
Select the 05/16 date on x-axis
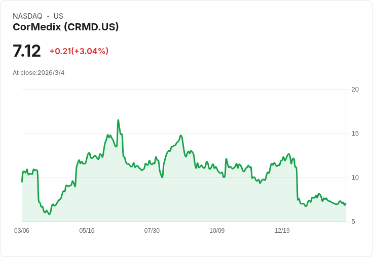coord(87,231)
